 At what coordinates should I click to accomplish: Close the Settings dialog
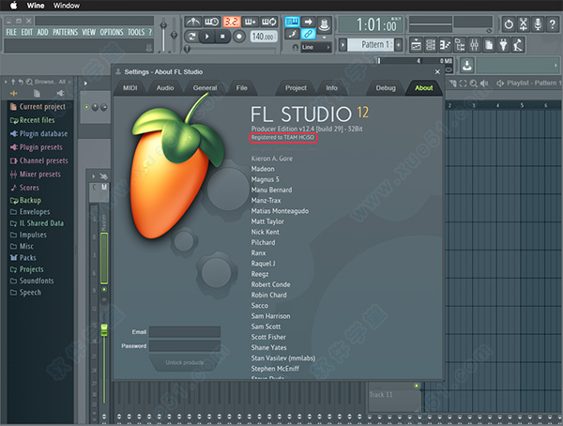pos(437,72)
